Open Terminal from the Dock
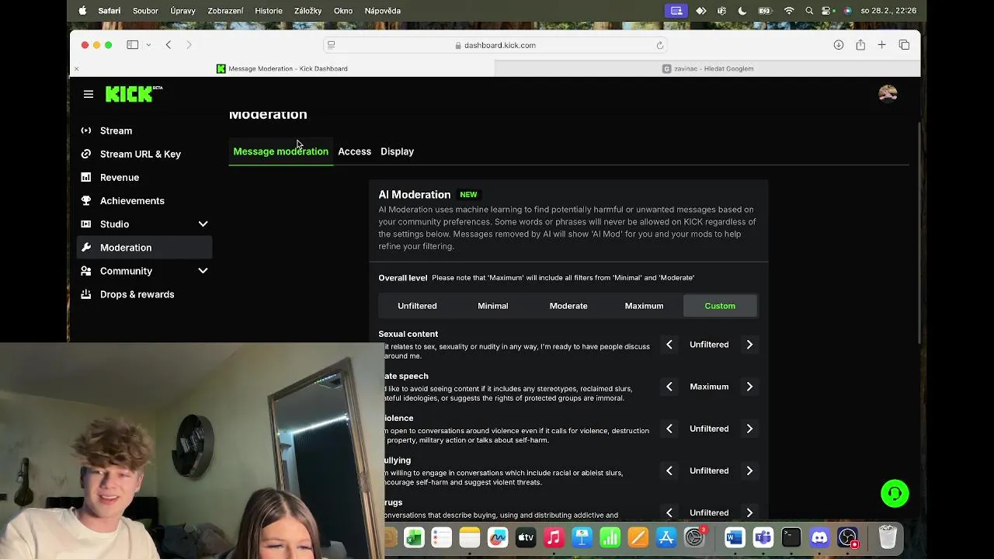The image size is (994, 559). 791,537
